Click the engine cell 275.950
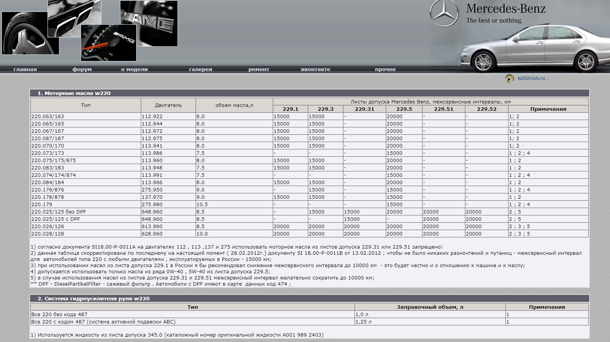 (168, 190)
